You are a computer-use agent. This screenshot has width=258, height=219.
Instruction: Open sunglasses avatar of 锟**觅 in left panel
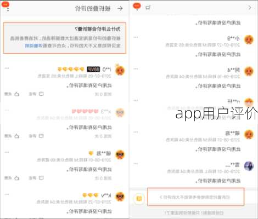pos(120,154)
